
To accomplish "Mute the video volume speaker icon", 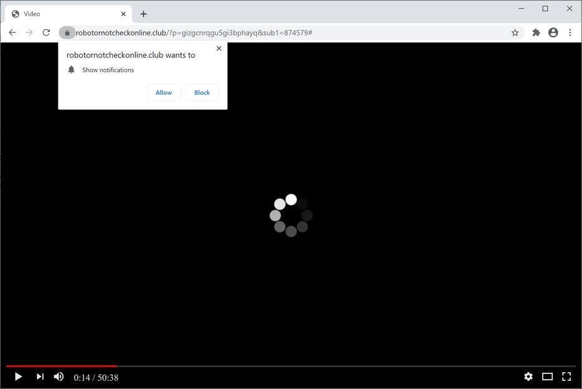I will tap(58, 377).
